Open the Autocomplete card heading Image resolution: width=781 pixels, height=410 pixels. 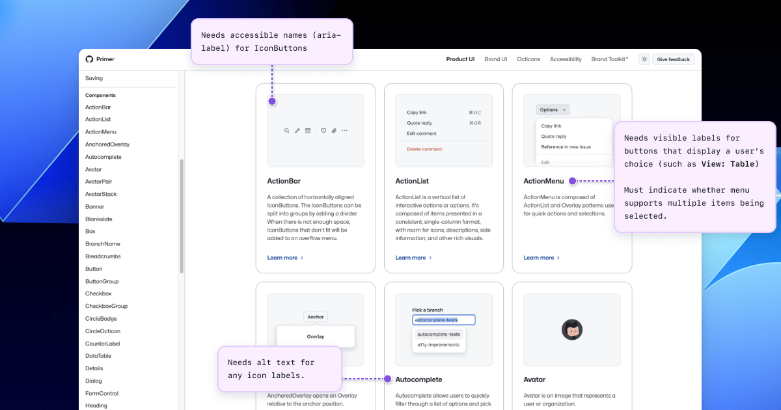point(418,379)
